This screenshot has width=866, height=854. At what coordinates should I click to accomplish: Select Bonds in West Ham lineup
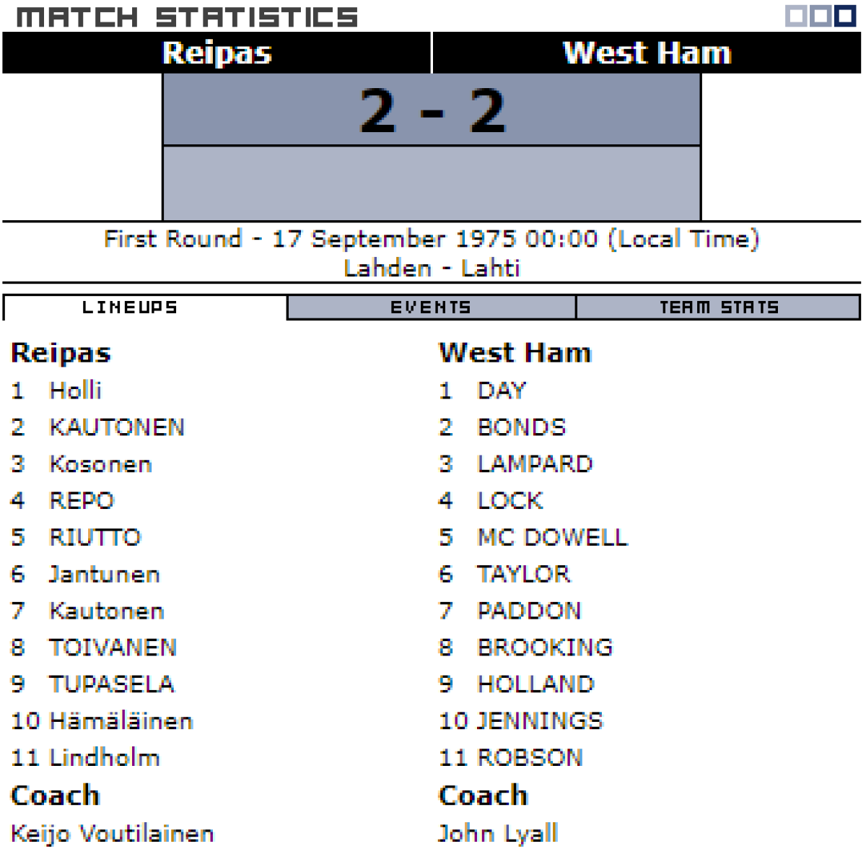point(522,427)
